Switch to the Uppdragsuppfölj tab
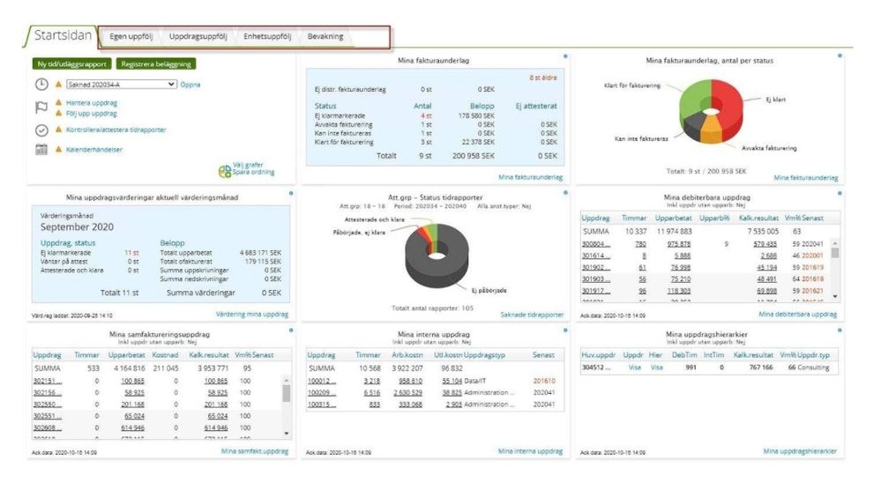Screen dimensions: 881x483 (198, 36)
